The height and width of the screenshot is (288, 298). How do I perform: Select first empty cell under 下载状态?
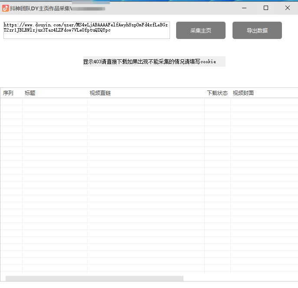[217, 102]
